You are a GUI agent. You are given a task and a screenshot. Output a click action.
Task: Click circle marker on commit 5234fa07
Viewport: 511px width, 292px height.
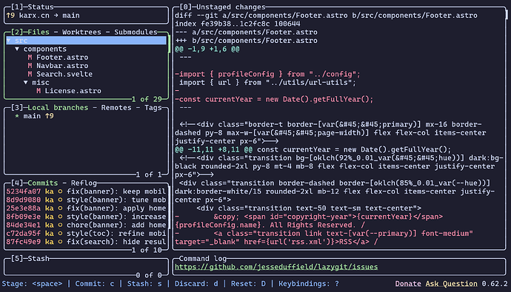60,191
